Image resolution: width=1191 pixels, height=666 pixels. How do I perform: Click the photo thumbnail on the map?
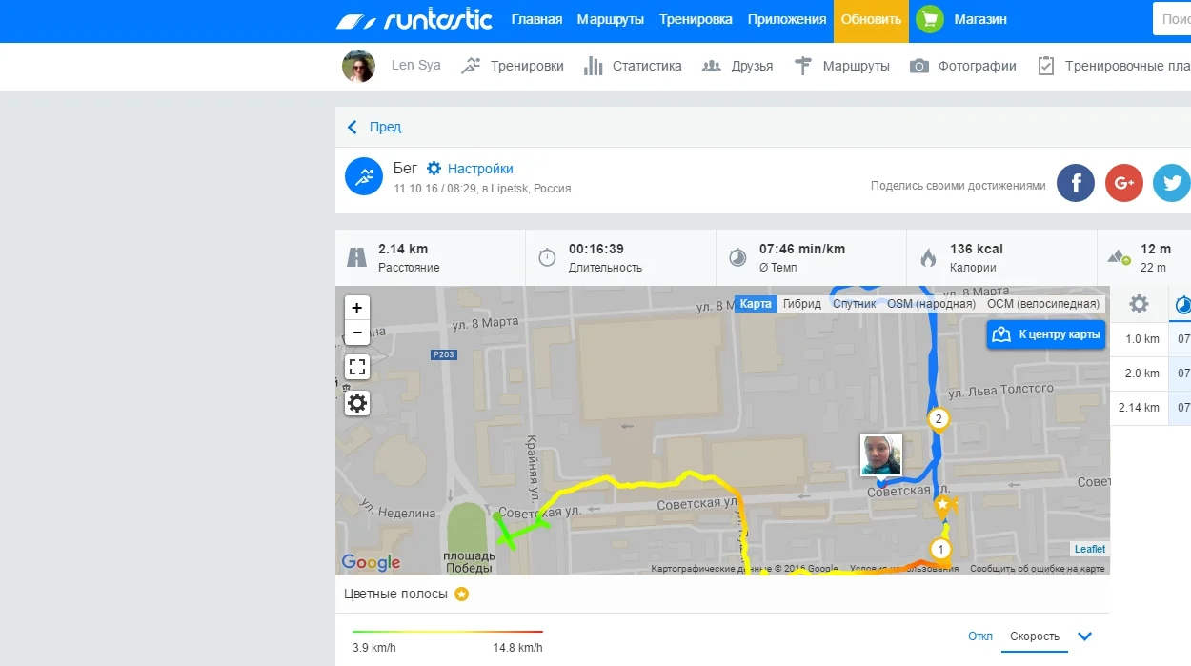880,455
